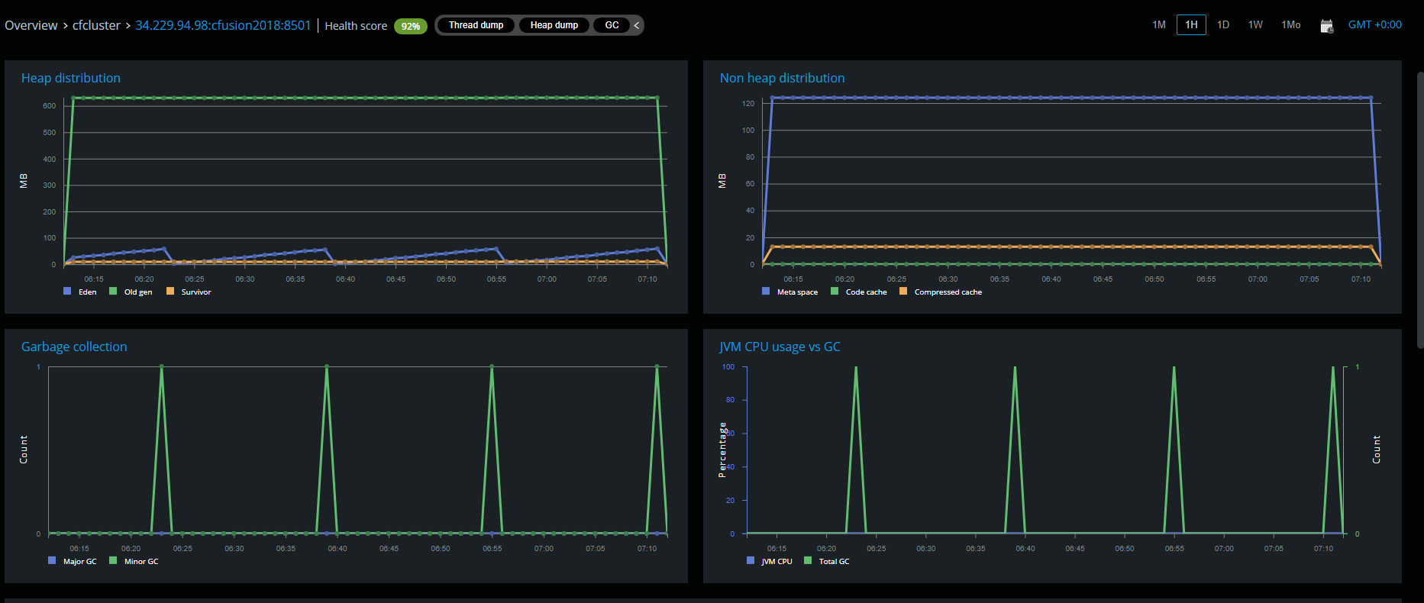
Task: Open cfcluster in the breadcrumb
Action: (96, 26)
